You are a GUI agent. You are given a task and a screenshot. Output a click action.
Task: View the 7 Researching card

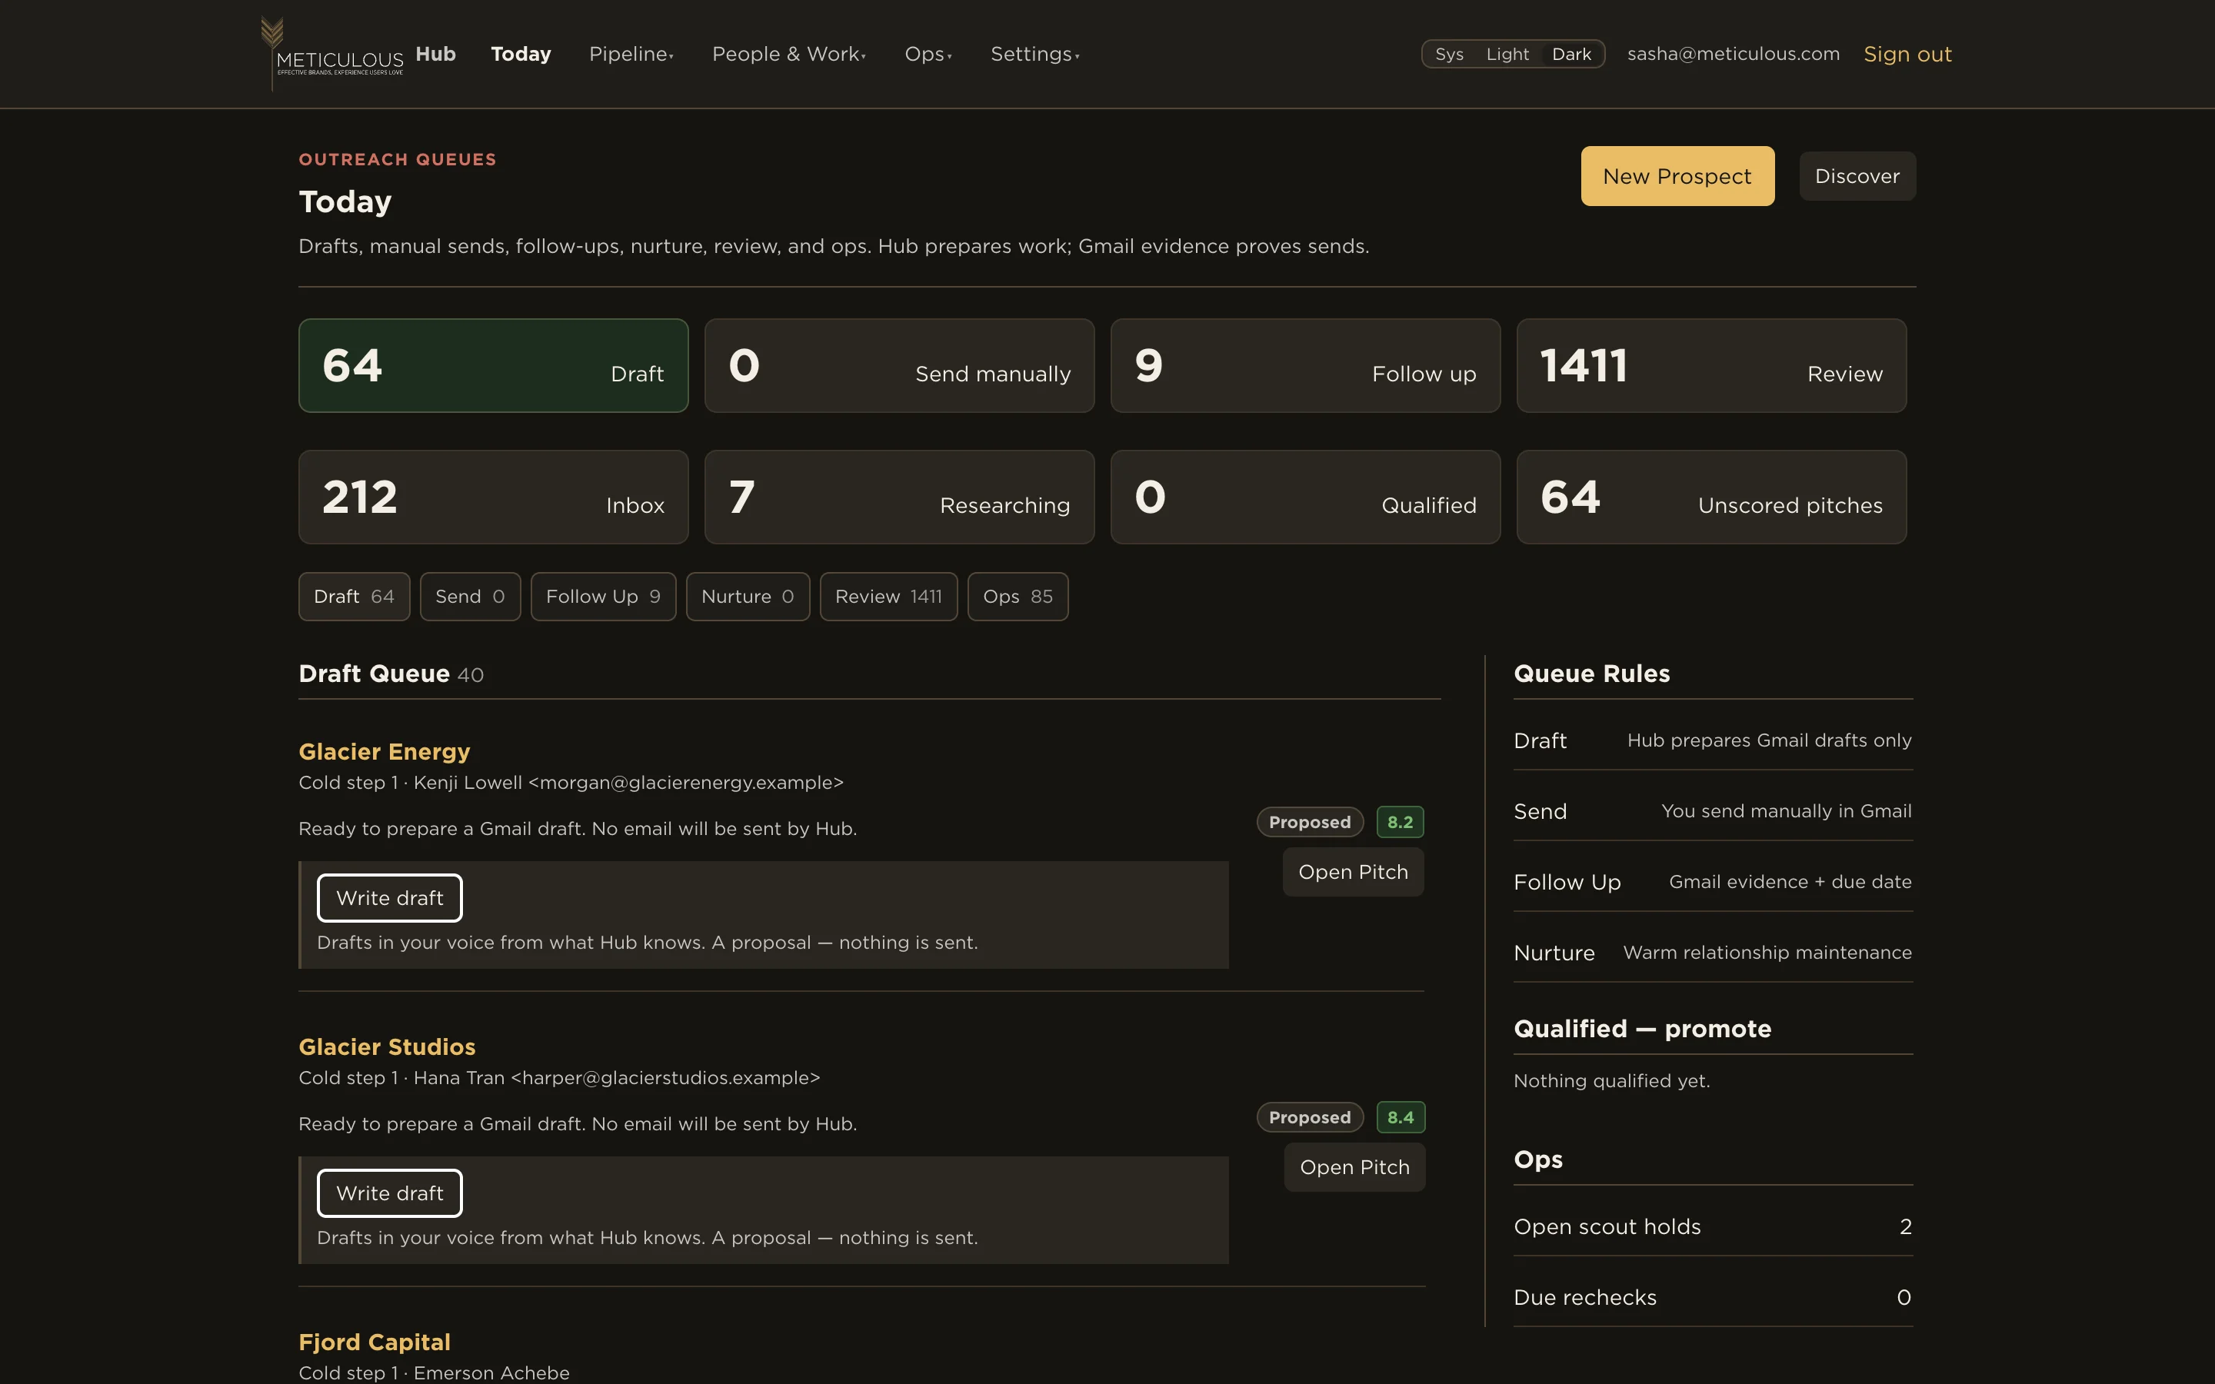[x=899, y=497]
